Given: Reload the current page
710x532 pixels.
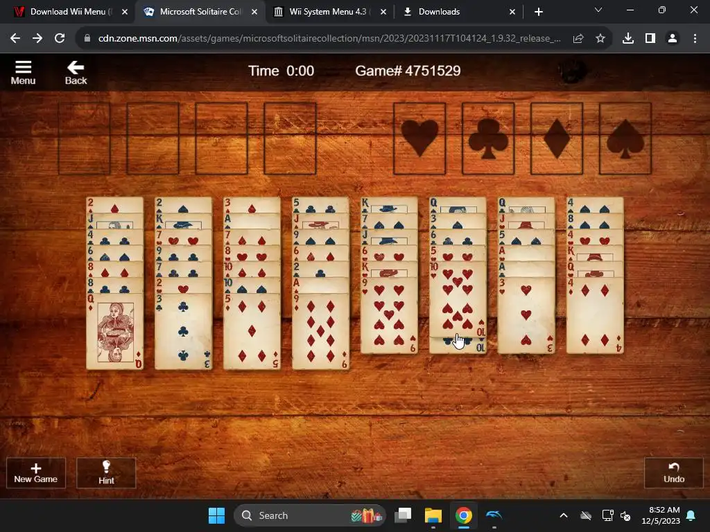Looking at the screenshot, I should coord(60,39).
